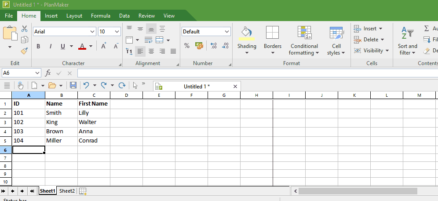Toggle Italic formatting

coord(51,46)
